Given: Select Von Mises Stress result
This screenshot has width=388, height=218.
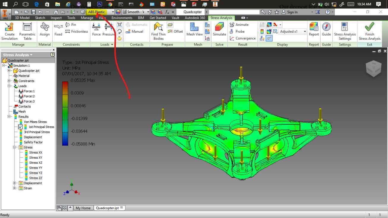Looking at the screenshot, I should [x=33, y=122].
